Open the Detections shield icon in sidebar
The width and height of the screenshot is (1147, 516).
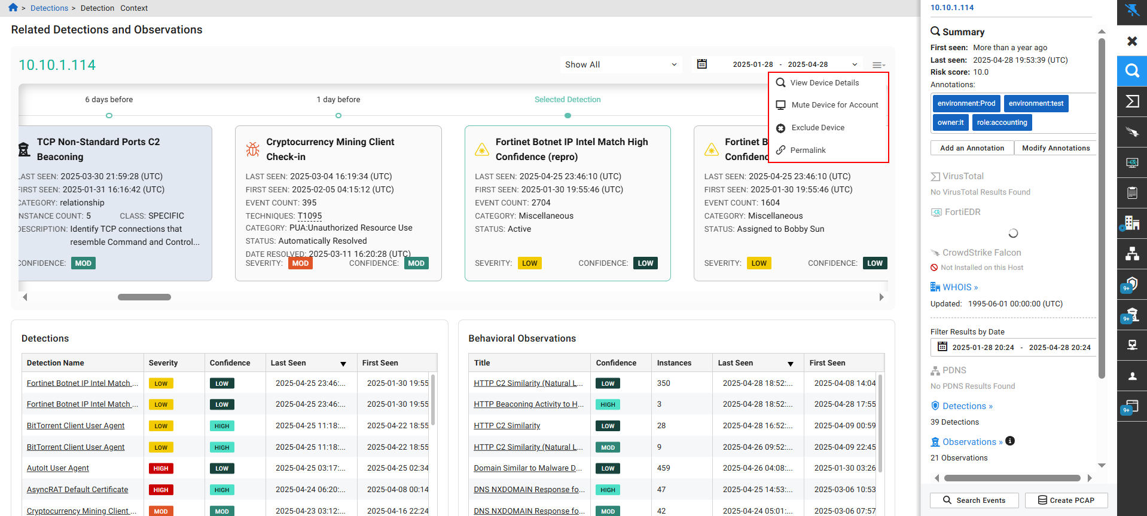[1131, 284]
